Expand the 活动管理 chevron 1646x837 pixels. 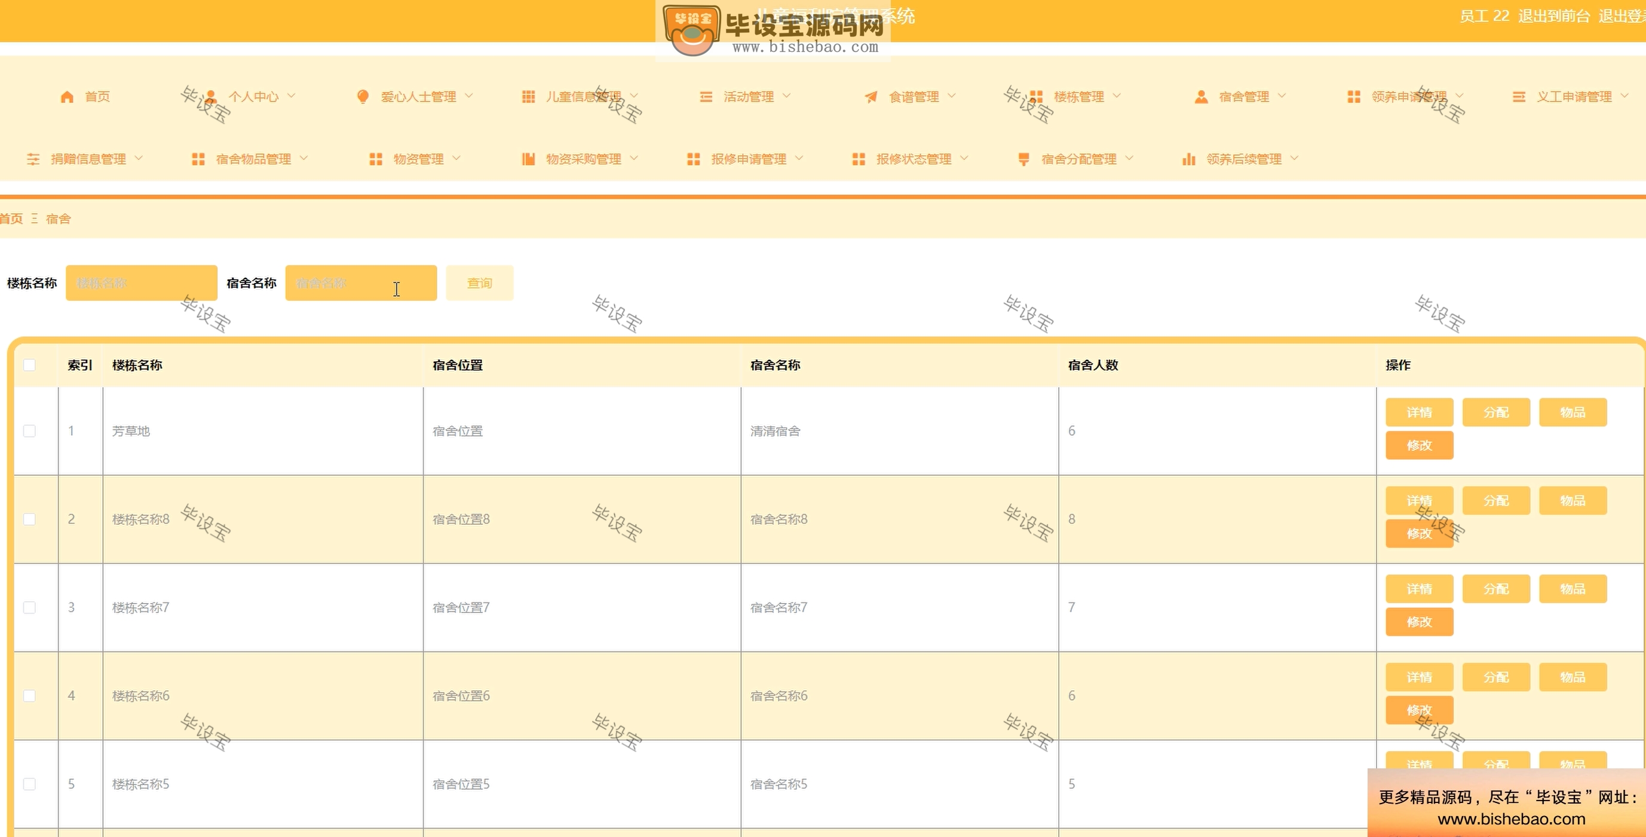tap(787, 96)
